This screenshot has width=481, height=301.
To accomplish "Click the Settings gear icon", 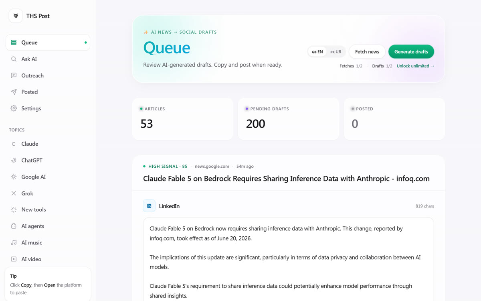I will (x=14, y=108).
